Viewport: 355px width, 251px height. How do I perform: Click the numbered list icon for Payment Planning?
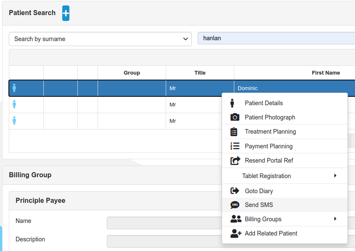[x=235, y=146]
